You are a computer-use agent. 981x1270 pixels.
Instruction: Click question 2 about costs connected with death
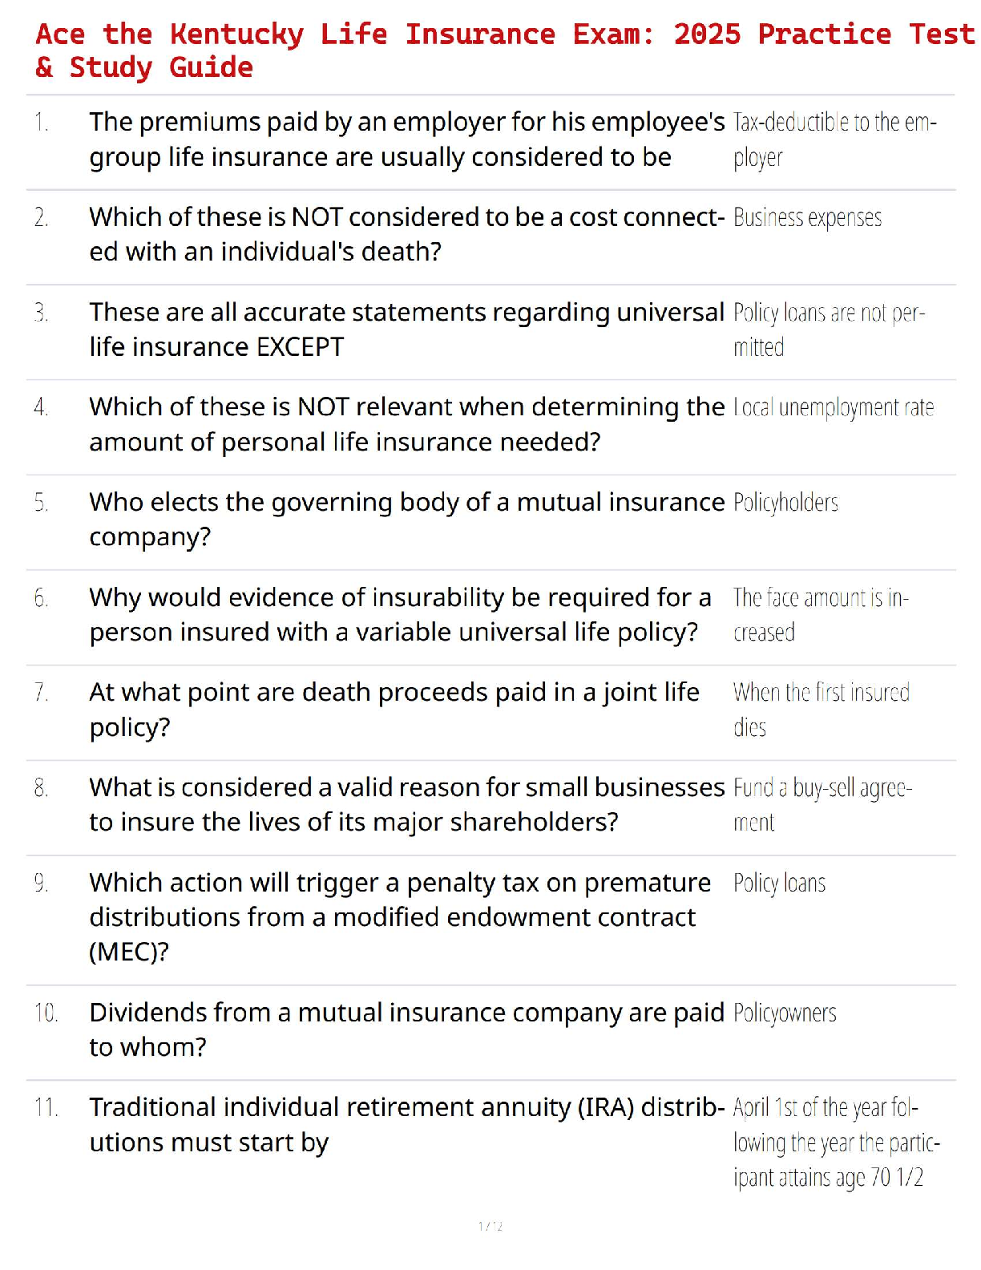tap(406, 234)
